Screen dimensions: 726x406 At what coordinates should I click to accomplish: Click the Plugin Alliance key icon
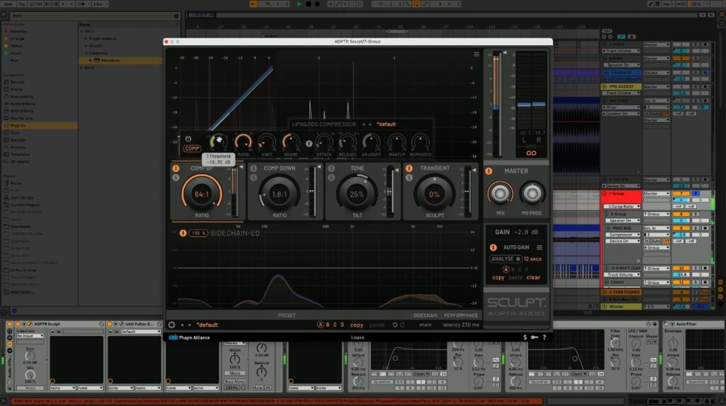(535, 337)
